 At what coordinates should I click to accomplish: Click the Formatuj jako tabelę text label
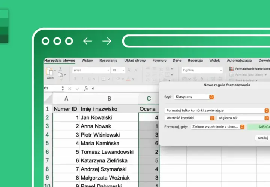pyautogui.click(x=249, y=75)
